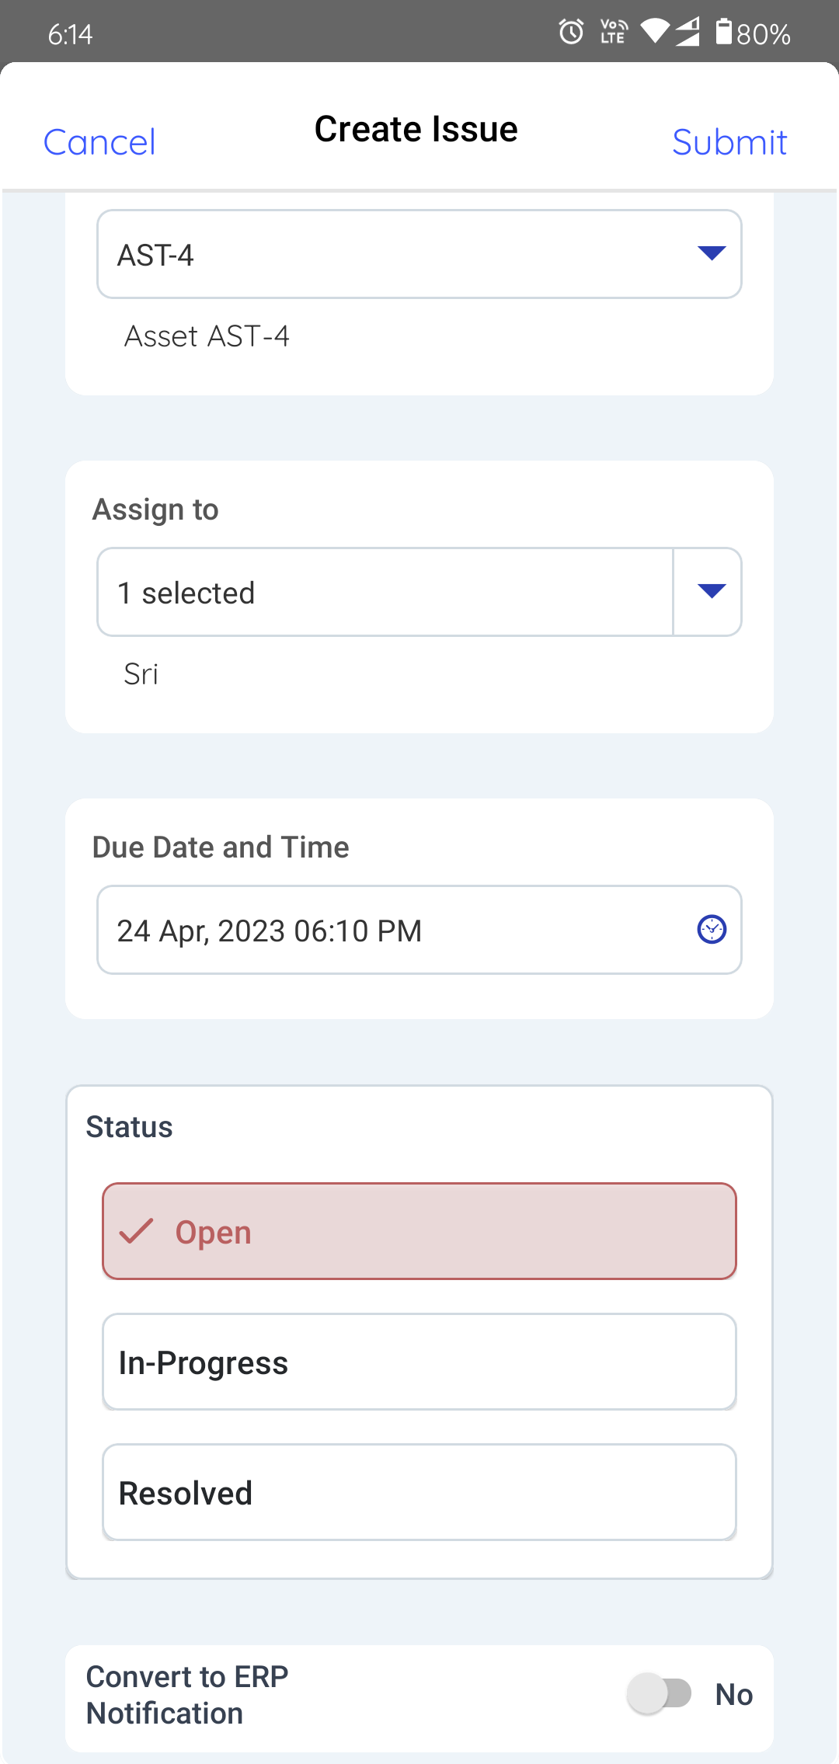Click the '1 selected' assignee combo box

(385, 592)
